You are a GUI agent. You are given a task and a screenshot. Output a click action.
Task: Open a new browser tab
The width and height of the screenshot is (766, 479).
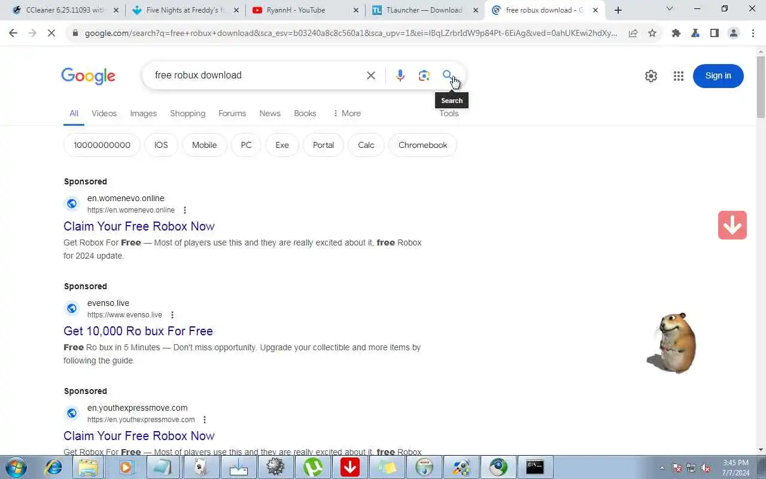[x=618, y=10]
